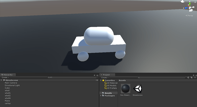The width and height of the screenshot is (197, 107).
Task: Select Packages folder in Project tree
Action: click(x=110, y=96)
